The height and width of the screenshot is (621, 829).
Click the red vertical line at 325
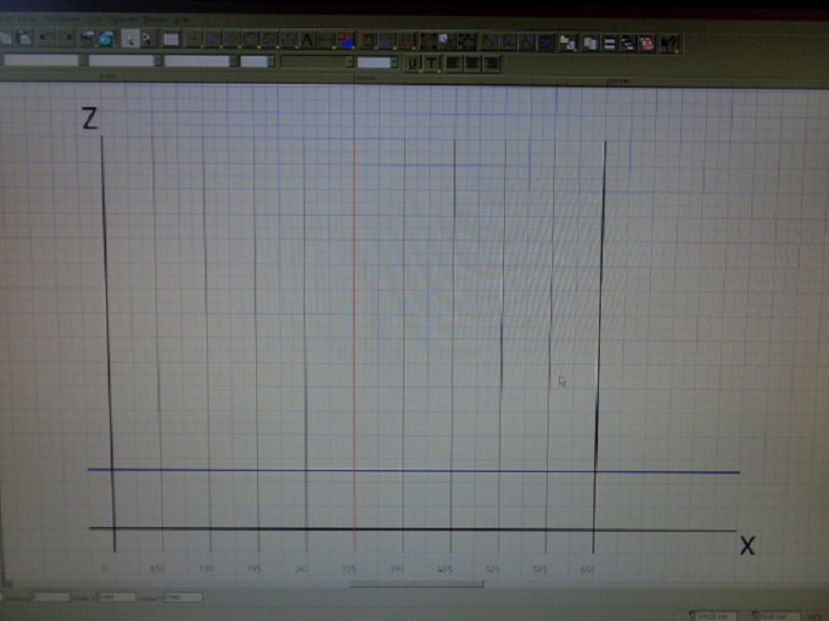[354, 326]
